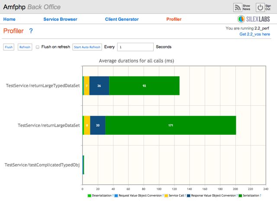Open the Service Browser tab
Image resolution: width=277 pixels, height=206 pixels.
tap(60, 19)
